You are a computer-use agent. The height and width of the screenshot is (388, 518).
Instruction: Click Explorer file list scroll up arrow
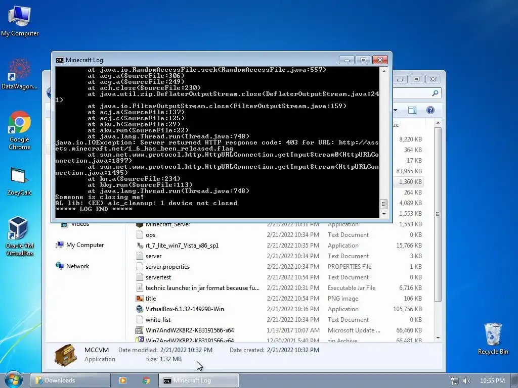[438, 123]
